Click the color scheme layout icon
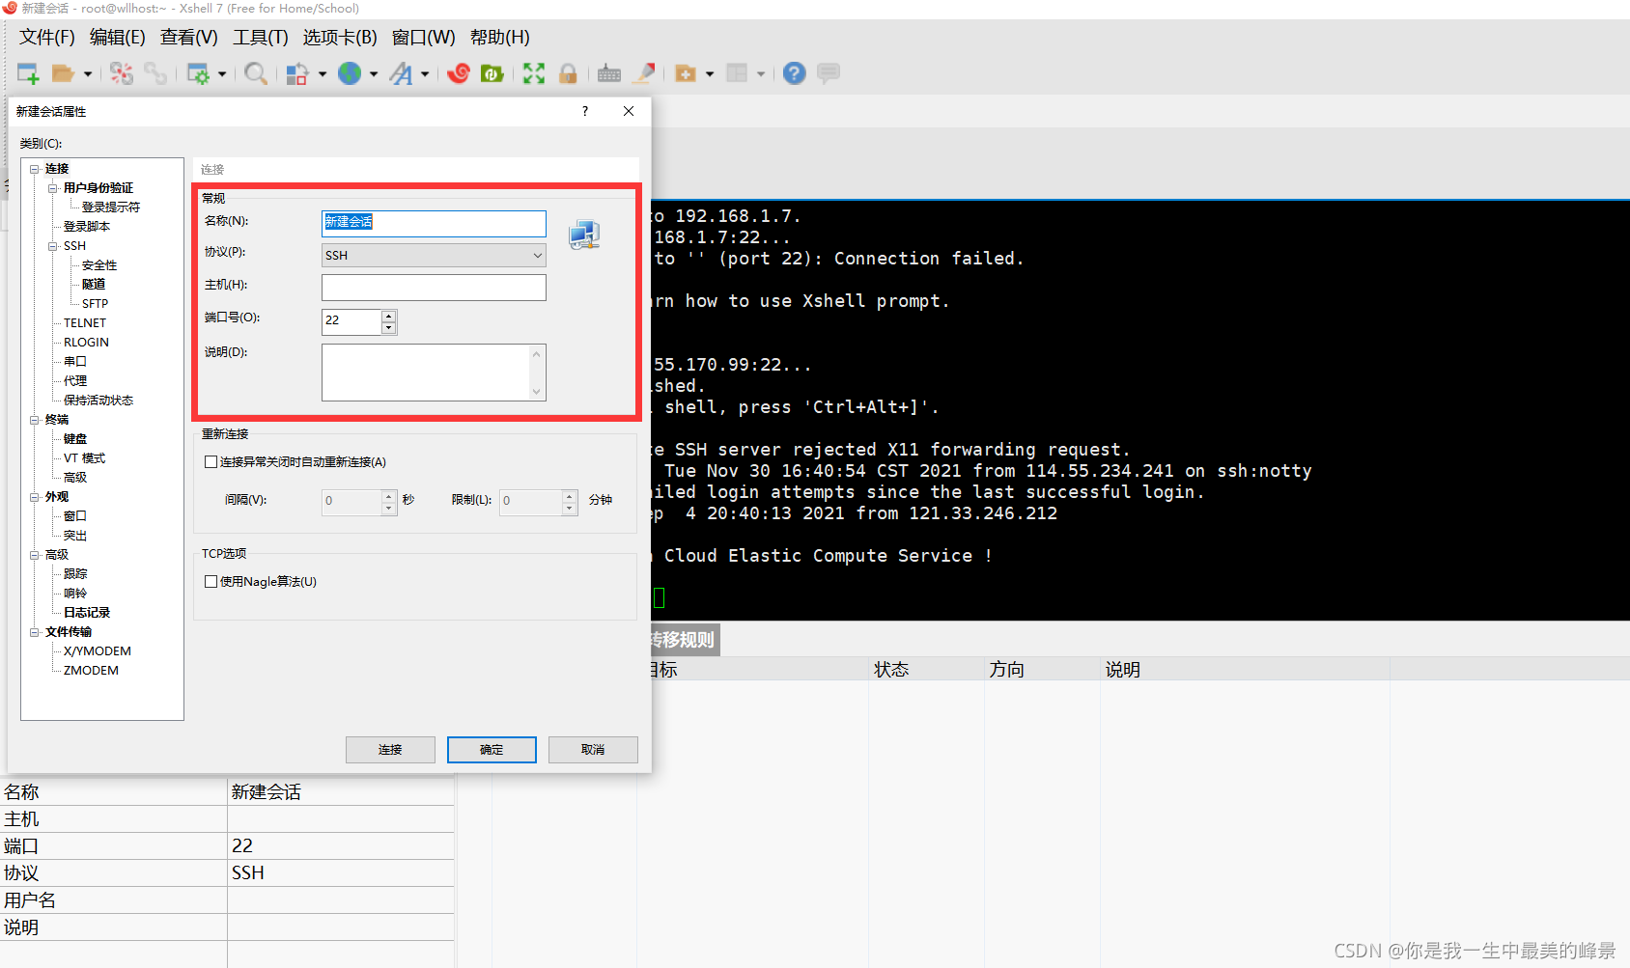The width and height of the screenshot is (1630, 968). 297,73
